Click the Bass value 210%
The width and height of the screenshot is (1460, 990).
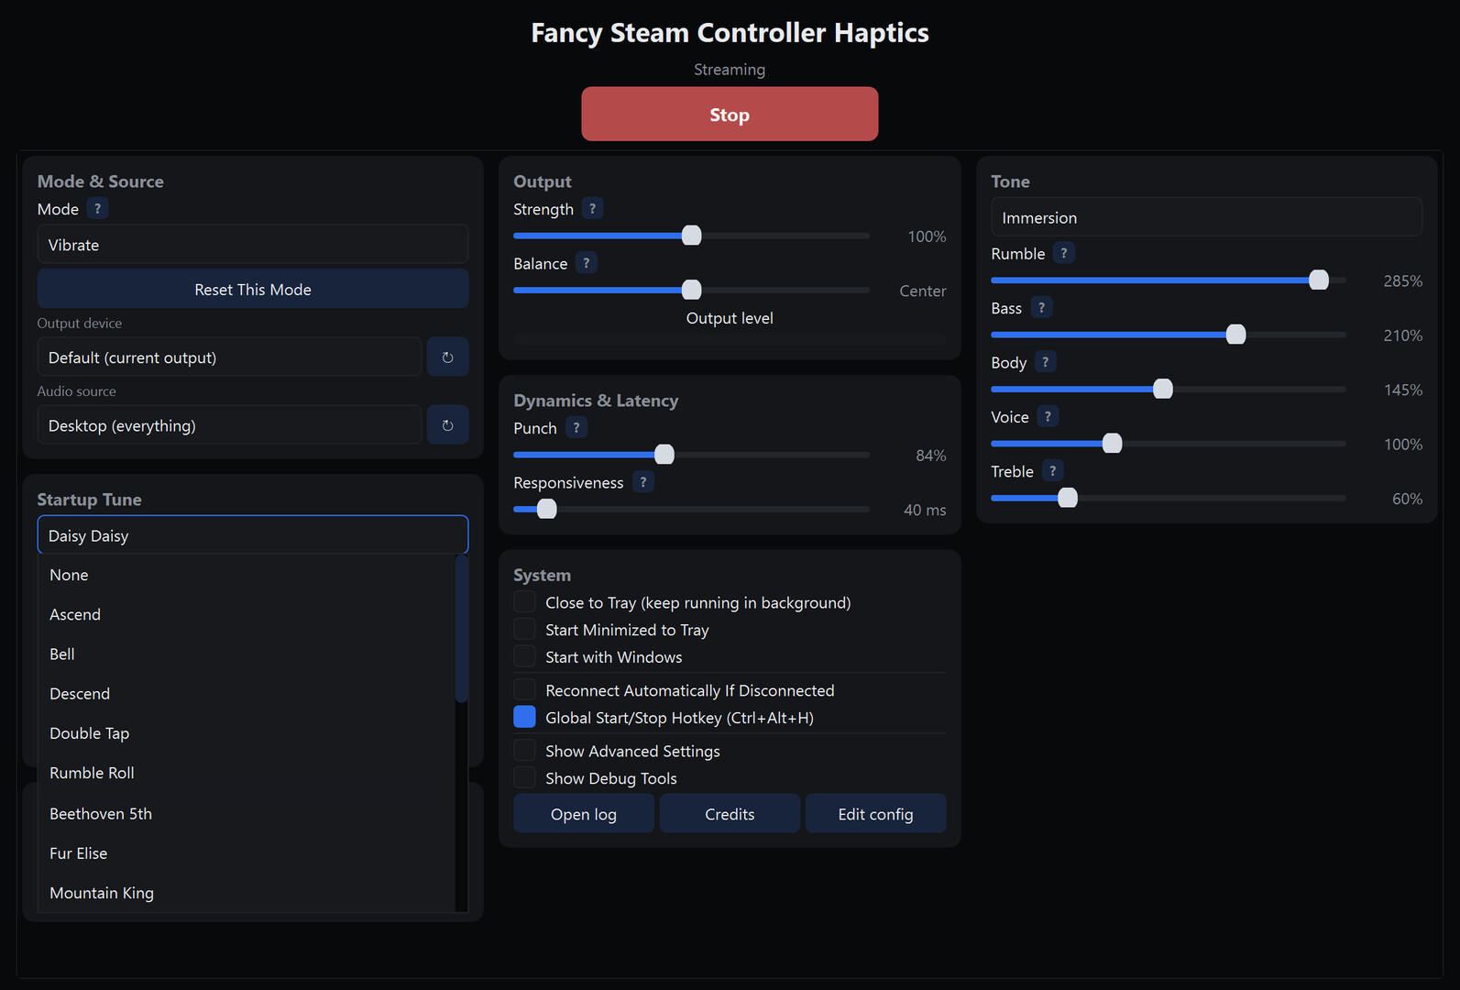coord(1402,335)
